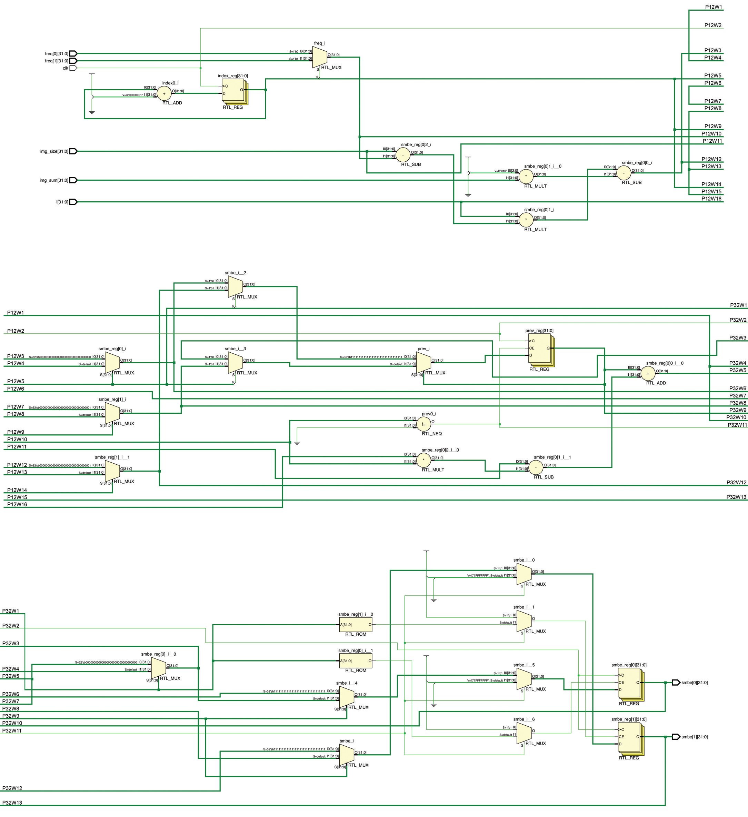Click the smbe_reg[0]2_i subtractor symbol

click(x=402, y=154)
